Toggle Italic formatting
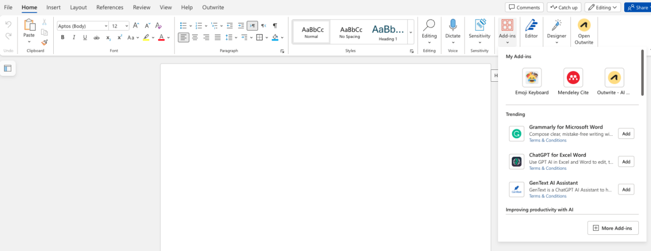Viewport: 651px width, 251px height. pyautogui.click(x=74, y=38)
